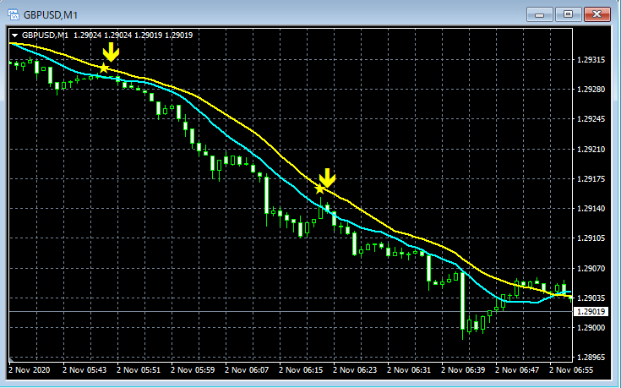
Task: Click the current price label 1.29019
Action: pos(591,312)
